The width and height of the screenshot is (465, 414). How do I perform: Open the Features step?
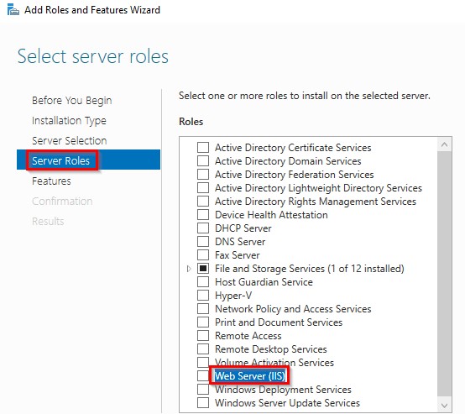[51, 181]
